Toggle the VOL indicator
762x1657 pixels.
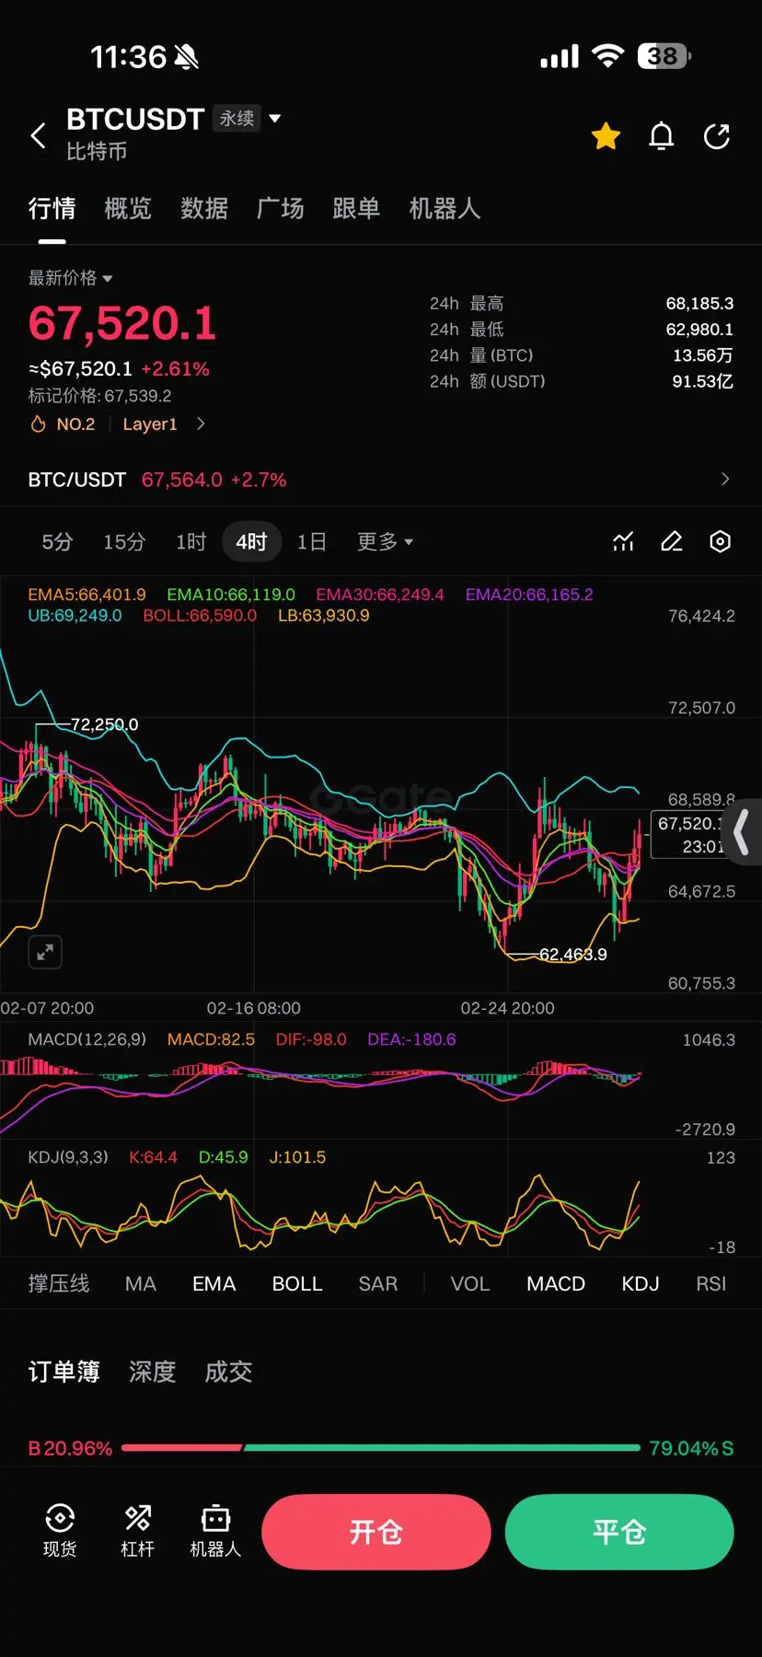pos(470,1284)
